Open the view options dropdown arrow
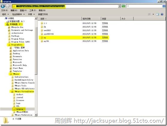Viewport: 167px width, 126px height. click(153, 14)
